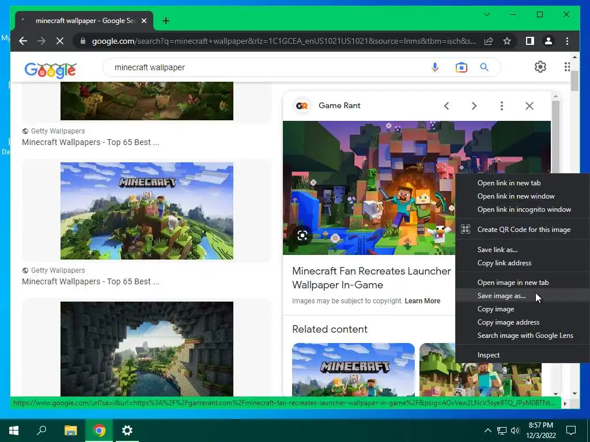Click the padlock site info icon
The width and height of the screenshot is (590, 442).
tap(83, 41)
